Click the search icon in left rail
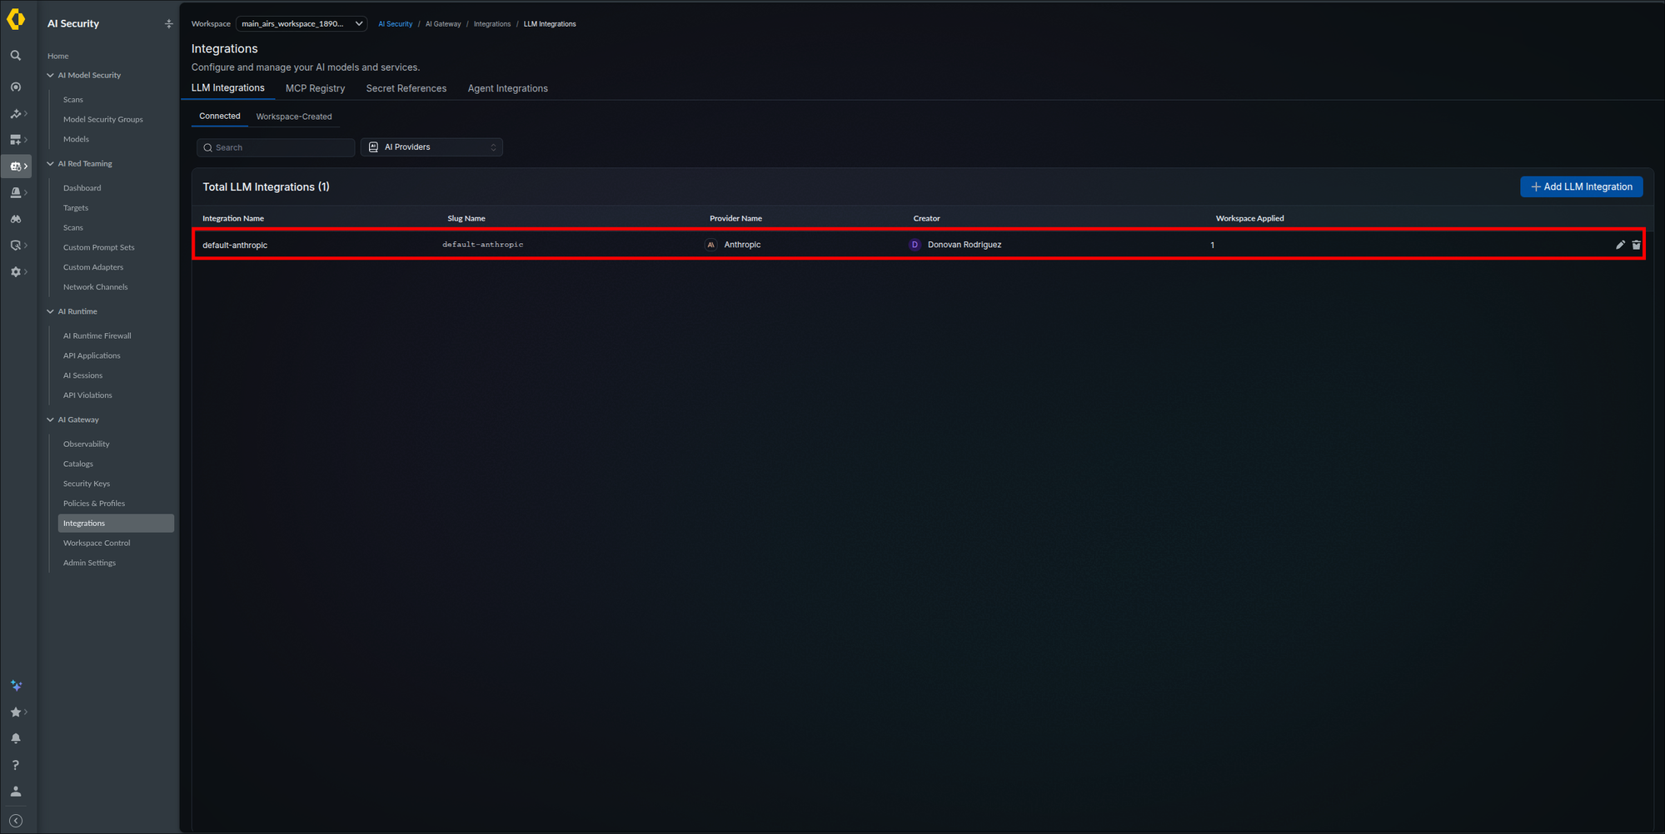Image resolution: width=1665 pixels, height=834 pixels. (16, 56)
